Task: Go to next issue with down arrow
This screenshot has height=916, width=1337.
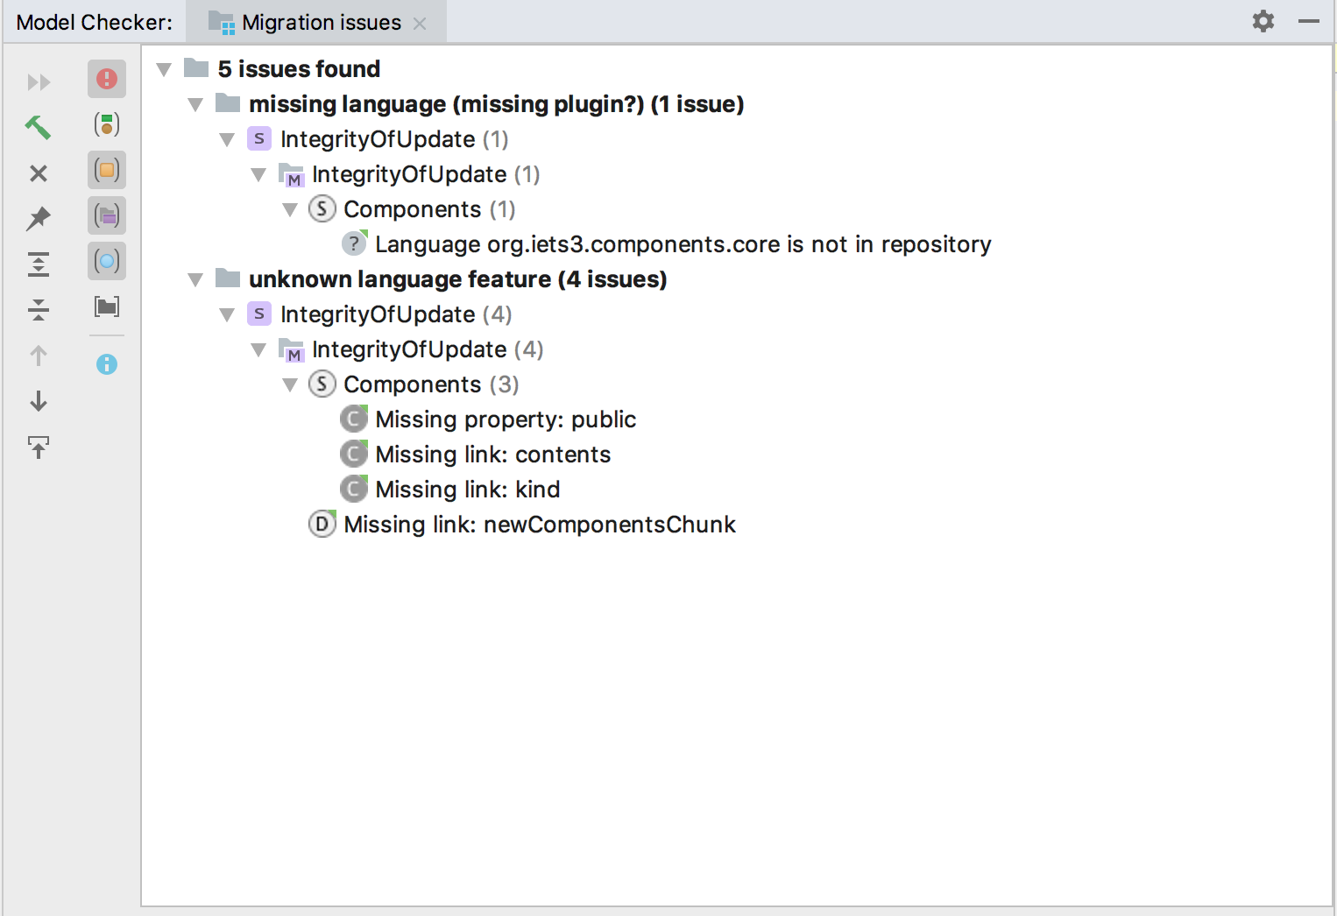Action: 38,402
